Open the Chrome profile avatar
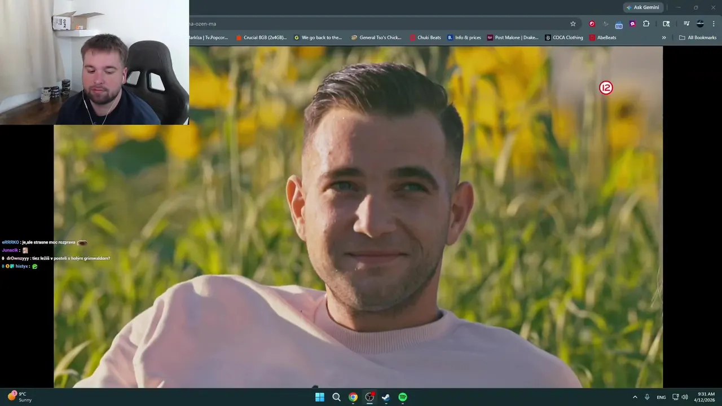The height and width of the screenshot is (406, 722). (x=700, y=24)
